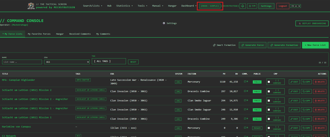Screen dimensions: 330x137
Task: Delete the Draconis Combine 'Mission 2' list
Action: pos(320,91)
